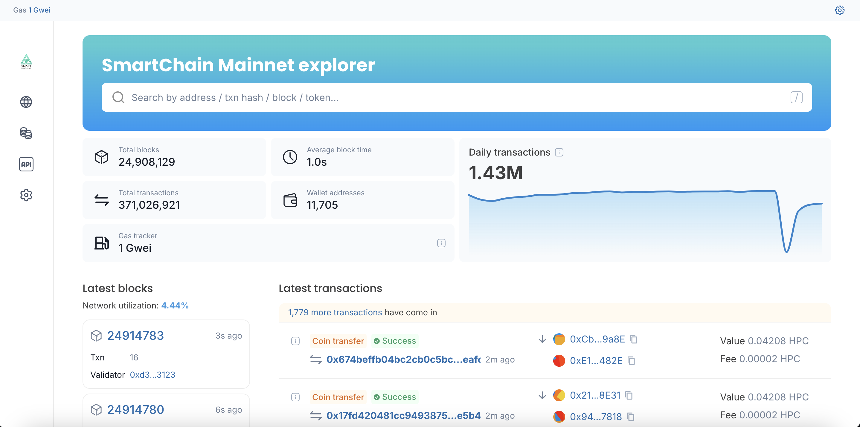The height and width of the screenshot is (427, 860).
Task: Load the 1,779 more transactions link
Action: [x=335, y=312]
